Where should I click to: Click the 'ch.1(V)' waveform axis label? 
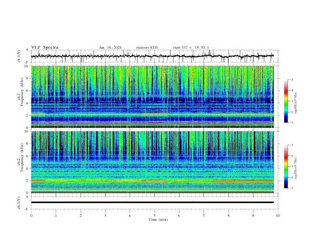pos(19,56)
